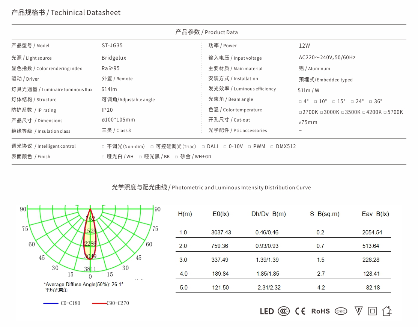Viewport: 418px width, 327px height.
Task: Check the 24° beam angle box
Action: (x=352, y=102)
